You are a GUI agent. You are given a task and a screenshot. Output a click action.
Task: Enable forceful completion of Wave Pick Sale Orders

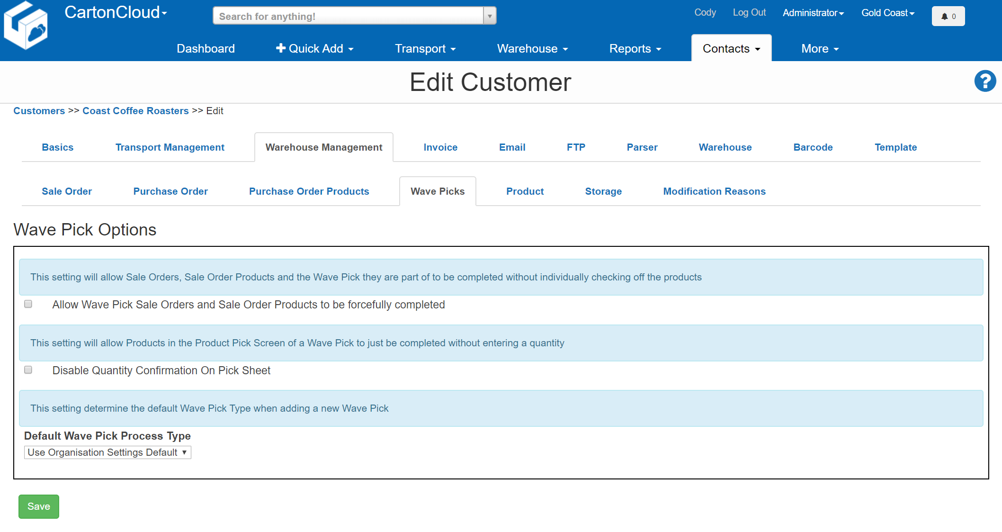[28, 304]
